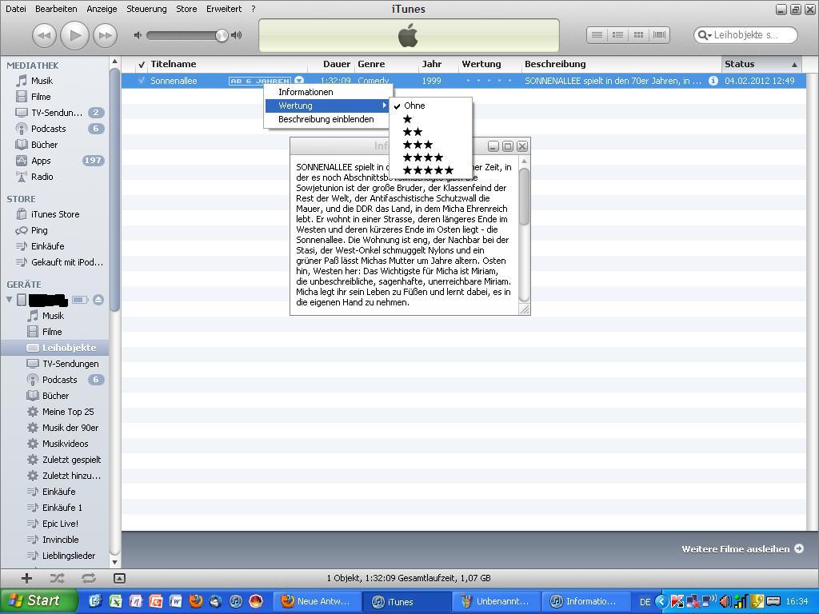819x614 pixels.
Task: Sort by the Dauer column header
Action: point(337,64)
